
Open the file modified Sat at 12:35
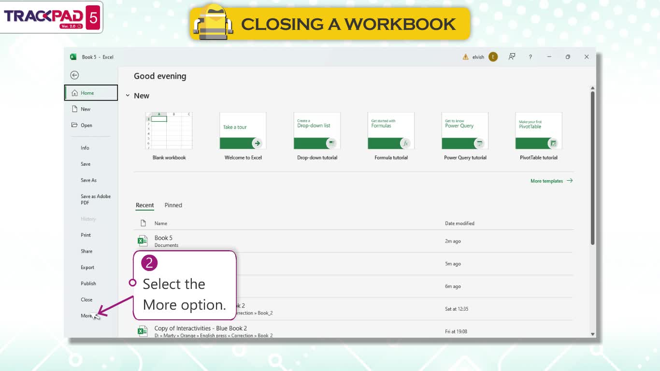click(x=353, y=309)
